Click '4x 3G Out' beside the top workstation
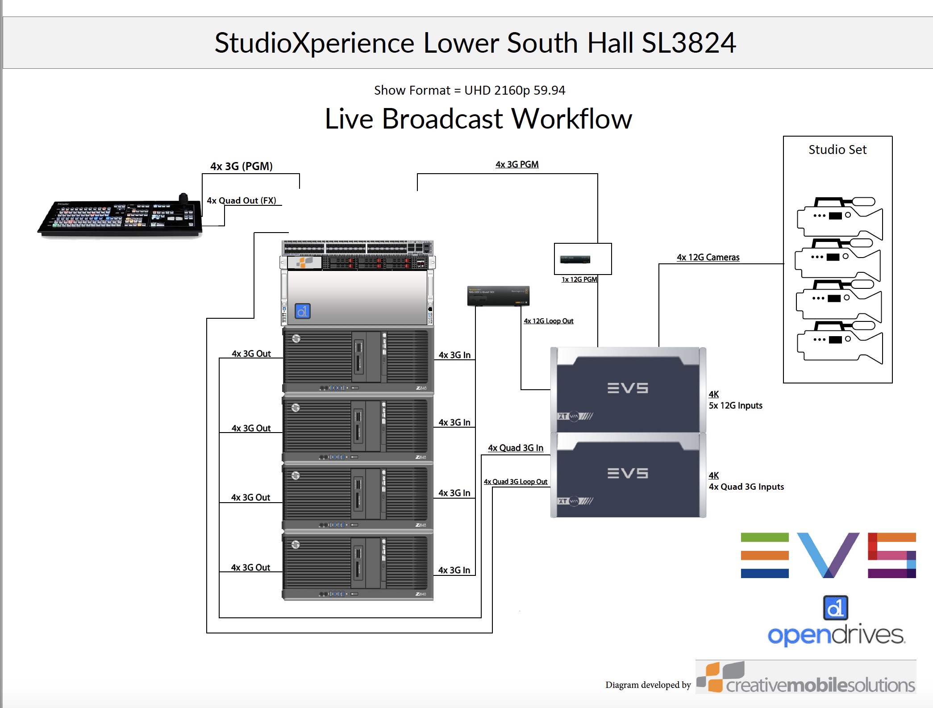The image size is (933, 708). pyautogui.click(x=251, y=354)
